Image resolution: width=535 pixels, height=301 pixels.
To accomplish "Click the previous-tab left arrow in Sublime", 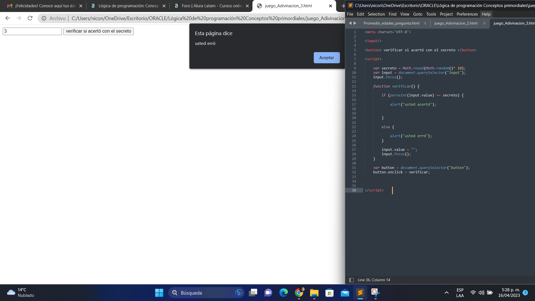I will point(350,23).
